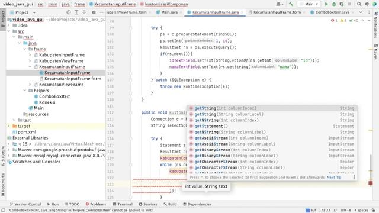Click the Stop run square icon

(349, 4)
